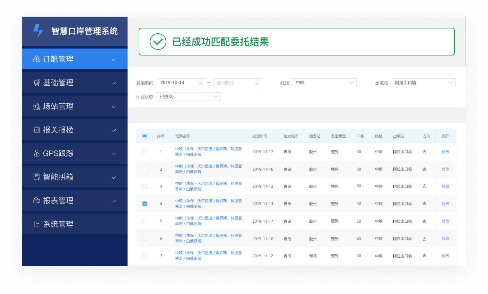Click 修改 link for row 7

tap(445, 256)
